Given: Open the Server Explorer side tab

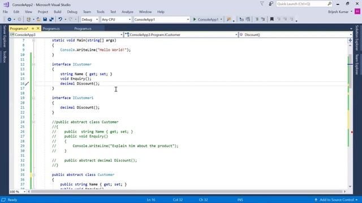Looking at the screenshot, I should [5, 36].
